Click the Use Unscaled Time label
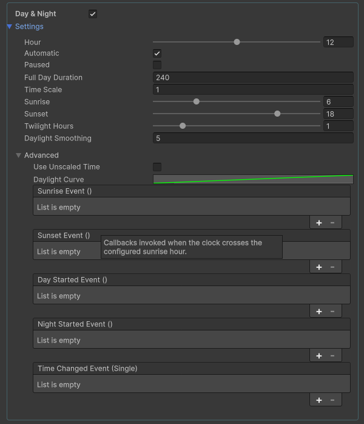This screenshot has width=364, height=424. (67, 167)
